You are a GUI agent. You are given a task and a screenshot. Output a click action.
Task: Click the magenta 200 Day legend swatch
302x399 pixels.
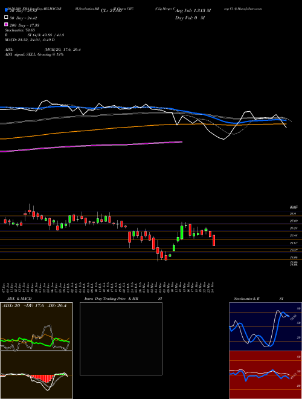coord(6,25)
